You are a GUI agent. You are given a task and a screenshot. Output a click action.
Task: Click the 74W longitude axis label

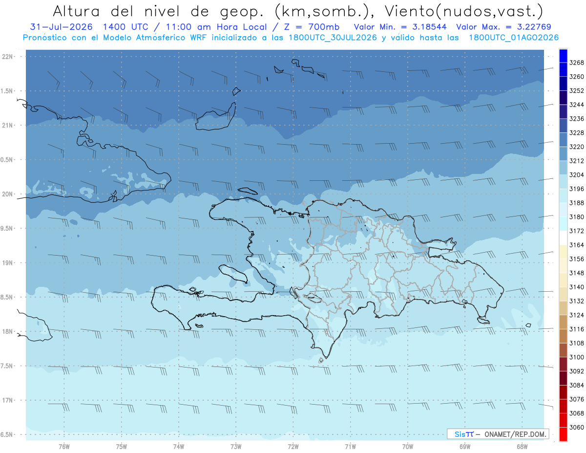click(179, 447)
